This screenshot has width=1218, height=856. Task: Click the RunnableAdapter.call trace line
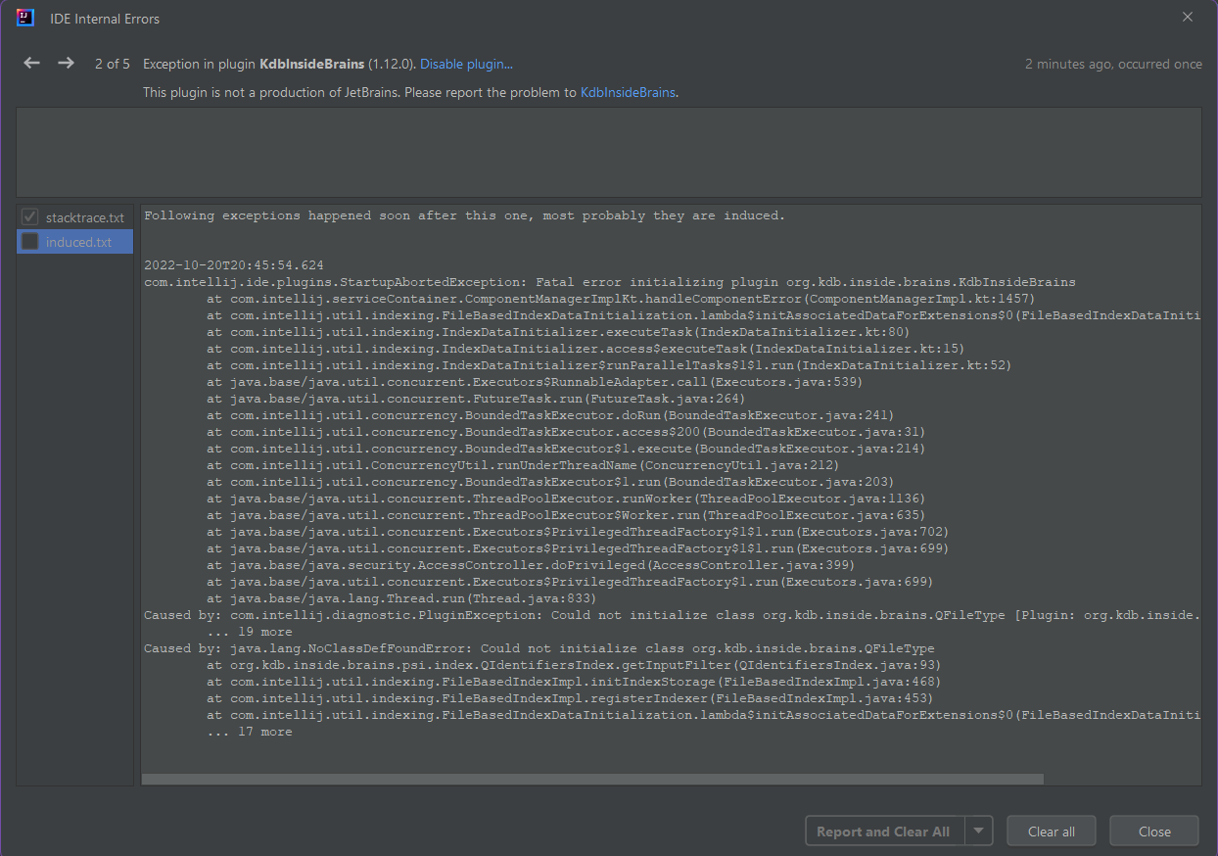(x=535, y=382)
